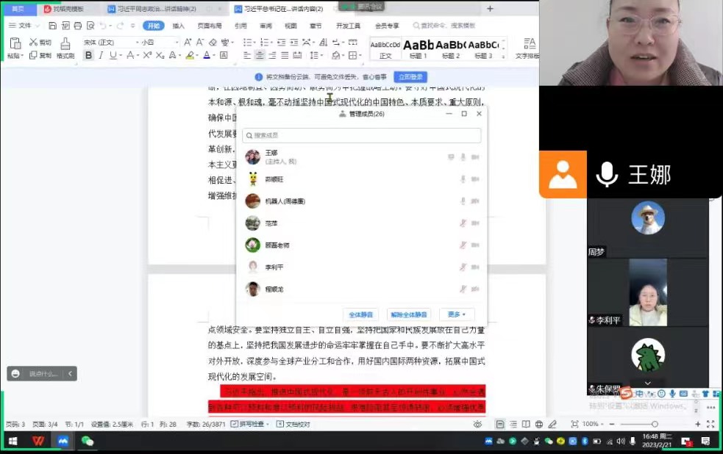Open WeChat from the Windows taskbar
Image resolution: width=723 pixels, height=454 pixels.
(x=88, y=441)
